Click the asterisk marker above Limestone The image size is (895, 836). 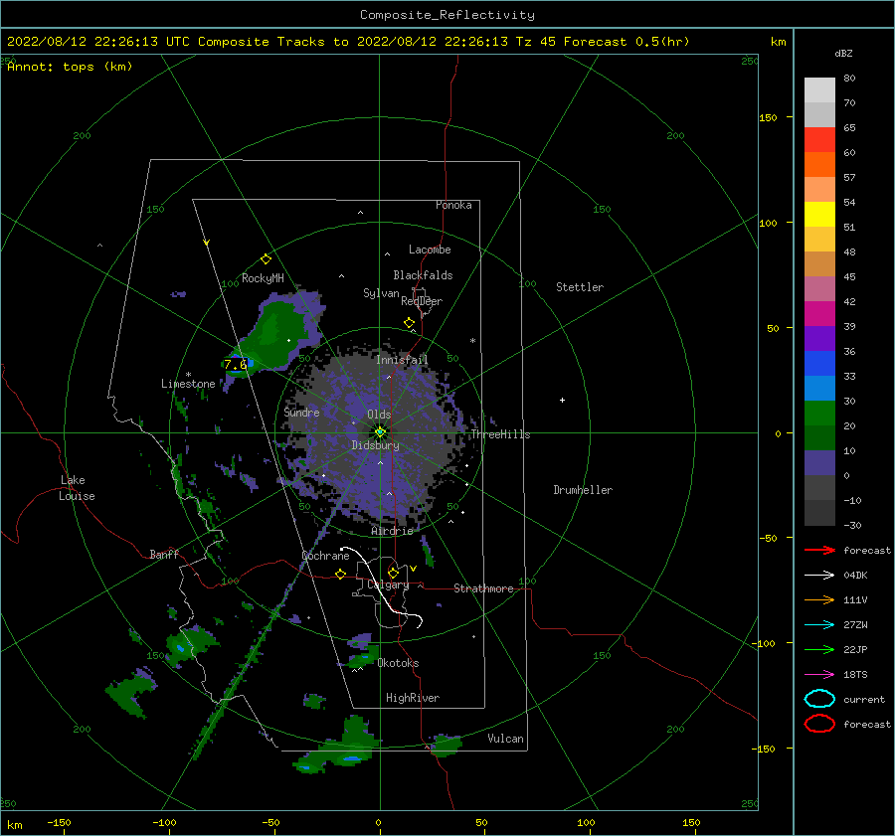coord(188,375)
